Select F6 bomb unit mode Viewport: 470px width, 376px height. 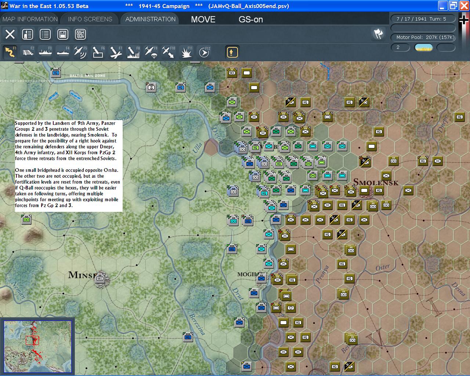click(x=98, y=52)
